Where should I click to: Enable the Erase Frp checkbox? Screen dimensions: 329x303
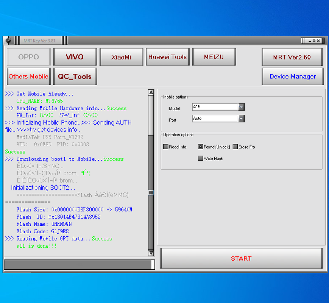tap(235, 147)
